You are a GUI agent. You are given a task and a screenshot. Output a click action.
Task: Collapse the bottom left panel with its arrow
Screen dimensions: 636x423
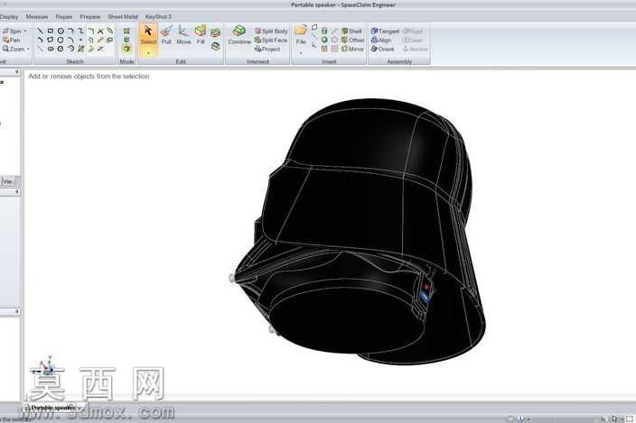(16, 312)
